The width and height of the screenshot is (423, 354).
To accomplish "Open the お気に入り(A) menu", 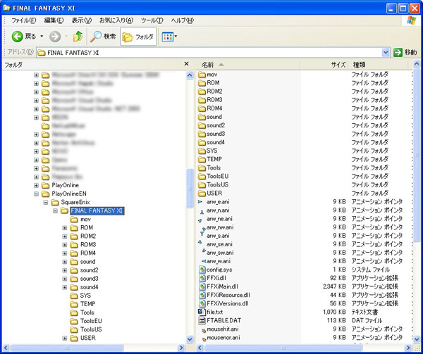I will pyautogui.click(x=116, y=20).
